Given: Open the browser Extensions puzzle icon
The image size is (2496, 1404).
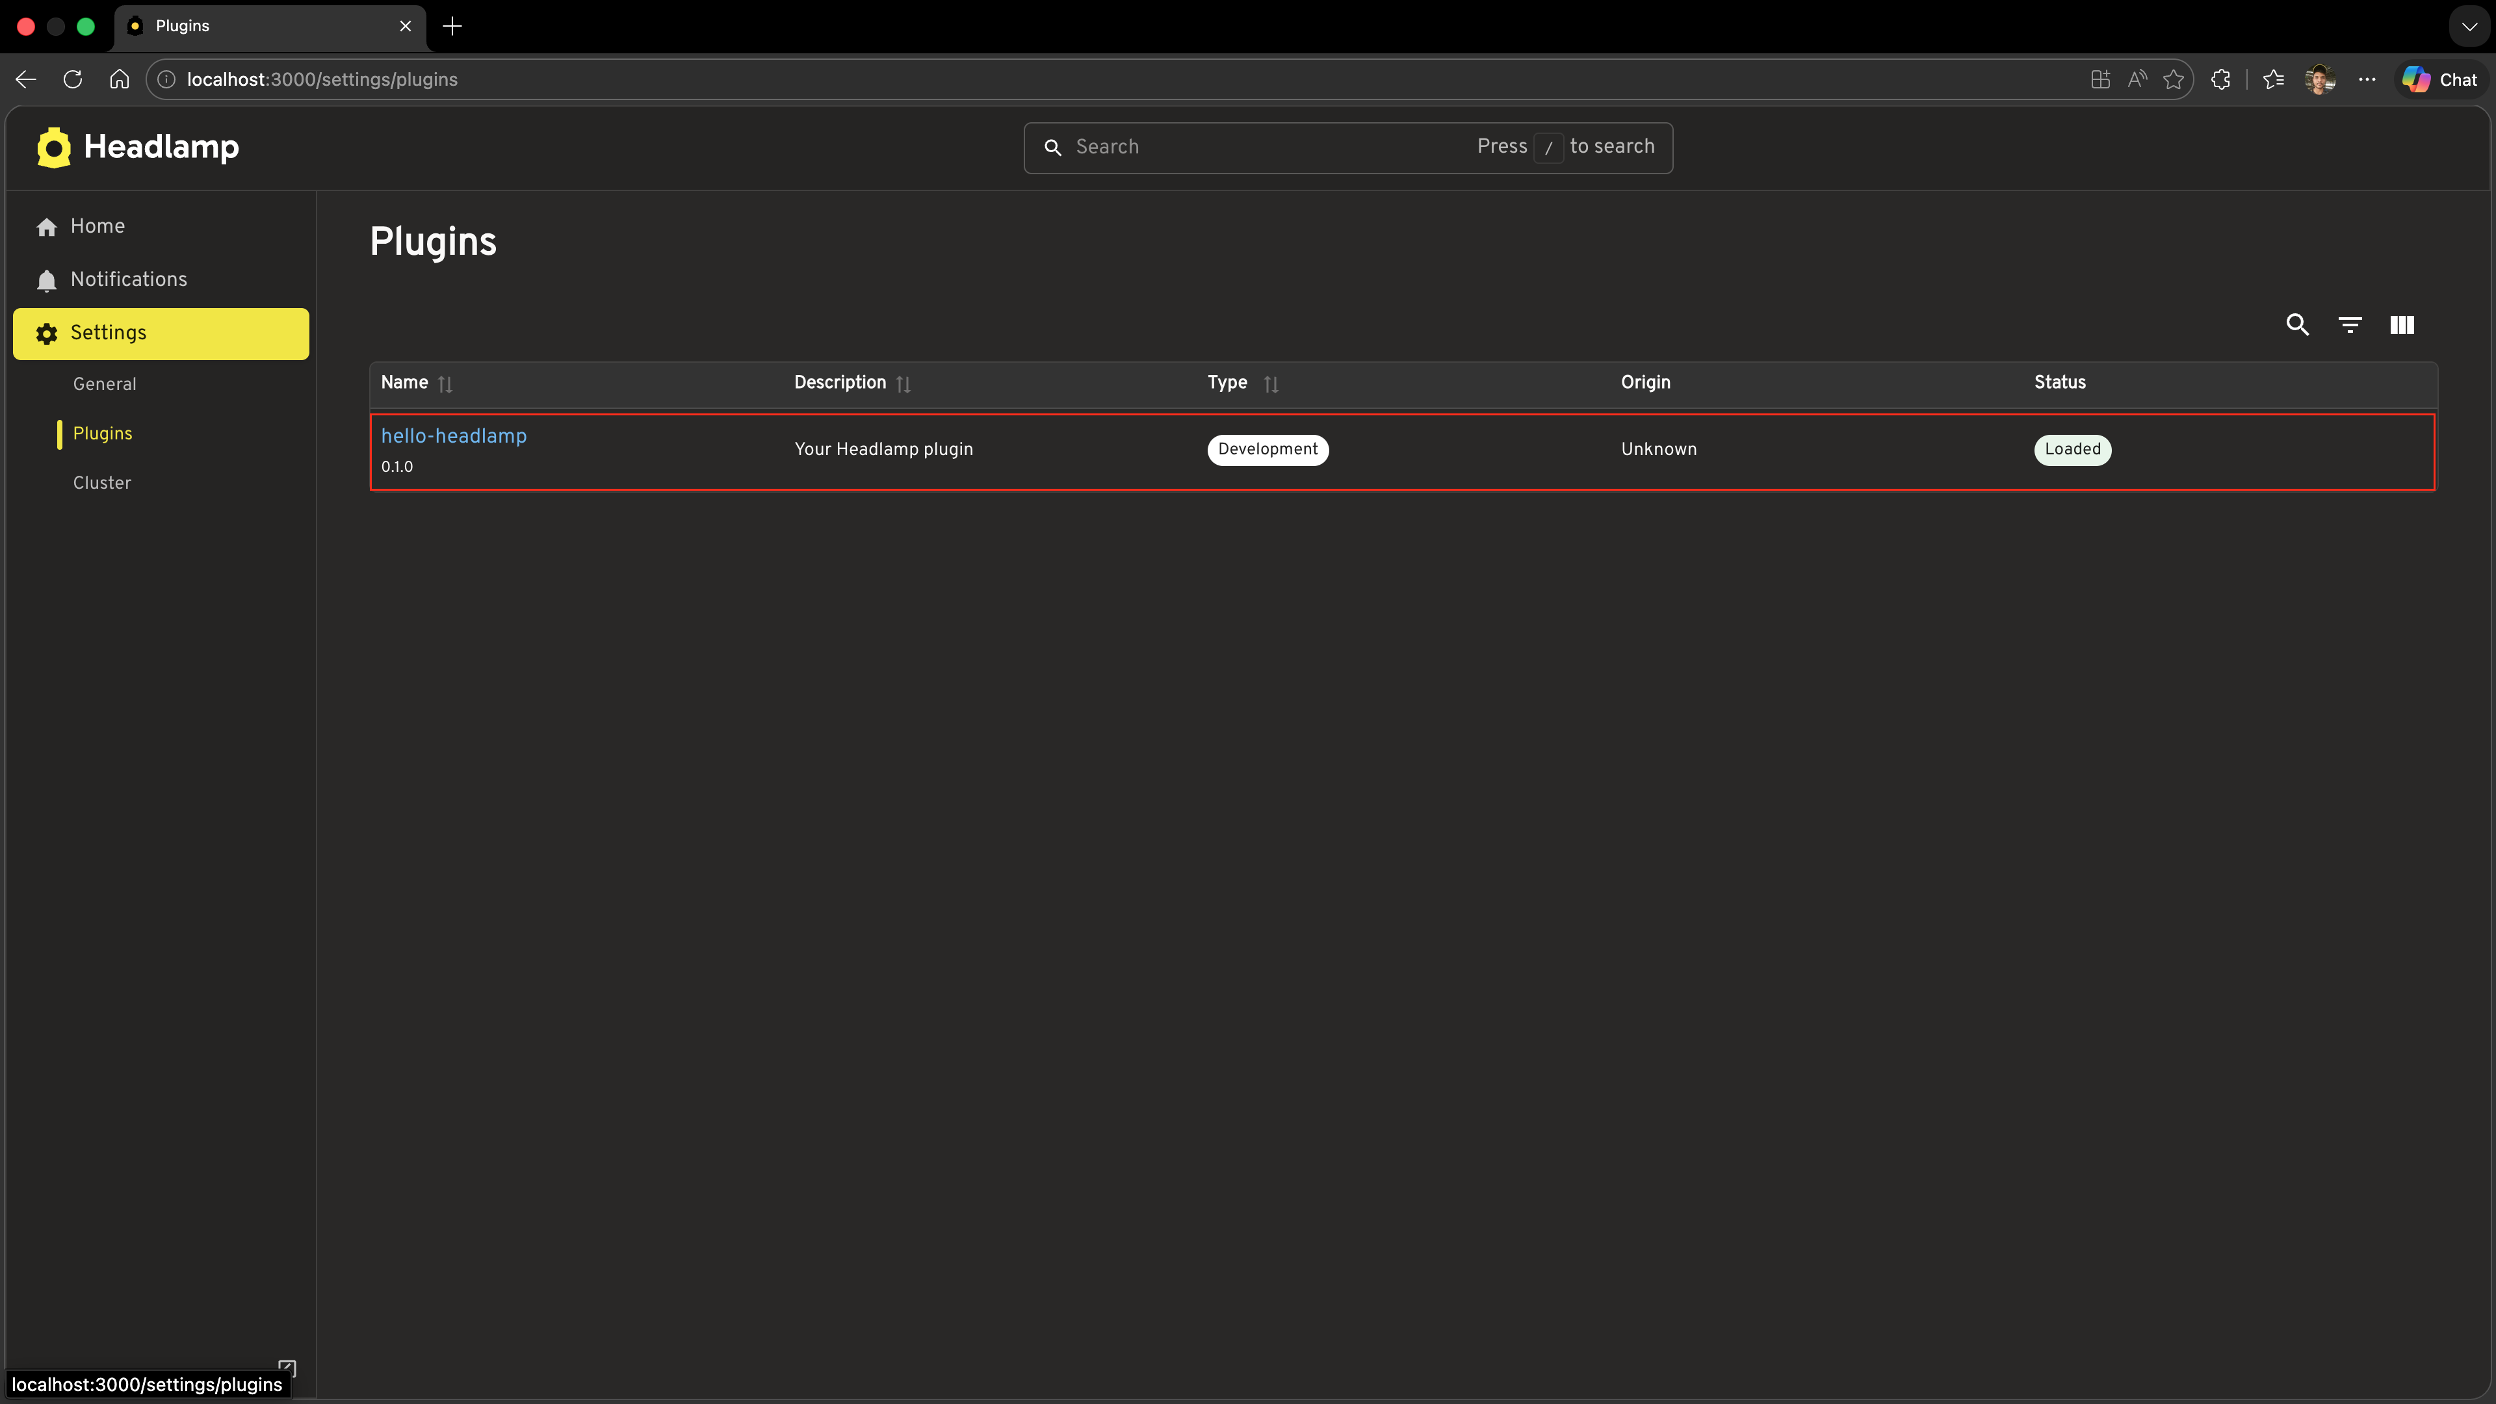Looking at the screenshot, I should (2220, 79).
